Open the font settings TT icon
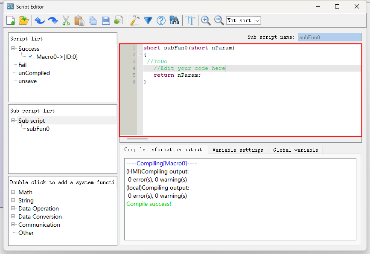 (190, 20)
